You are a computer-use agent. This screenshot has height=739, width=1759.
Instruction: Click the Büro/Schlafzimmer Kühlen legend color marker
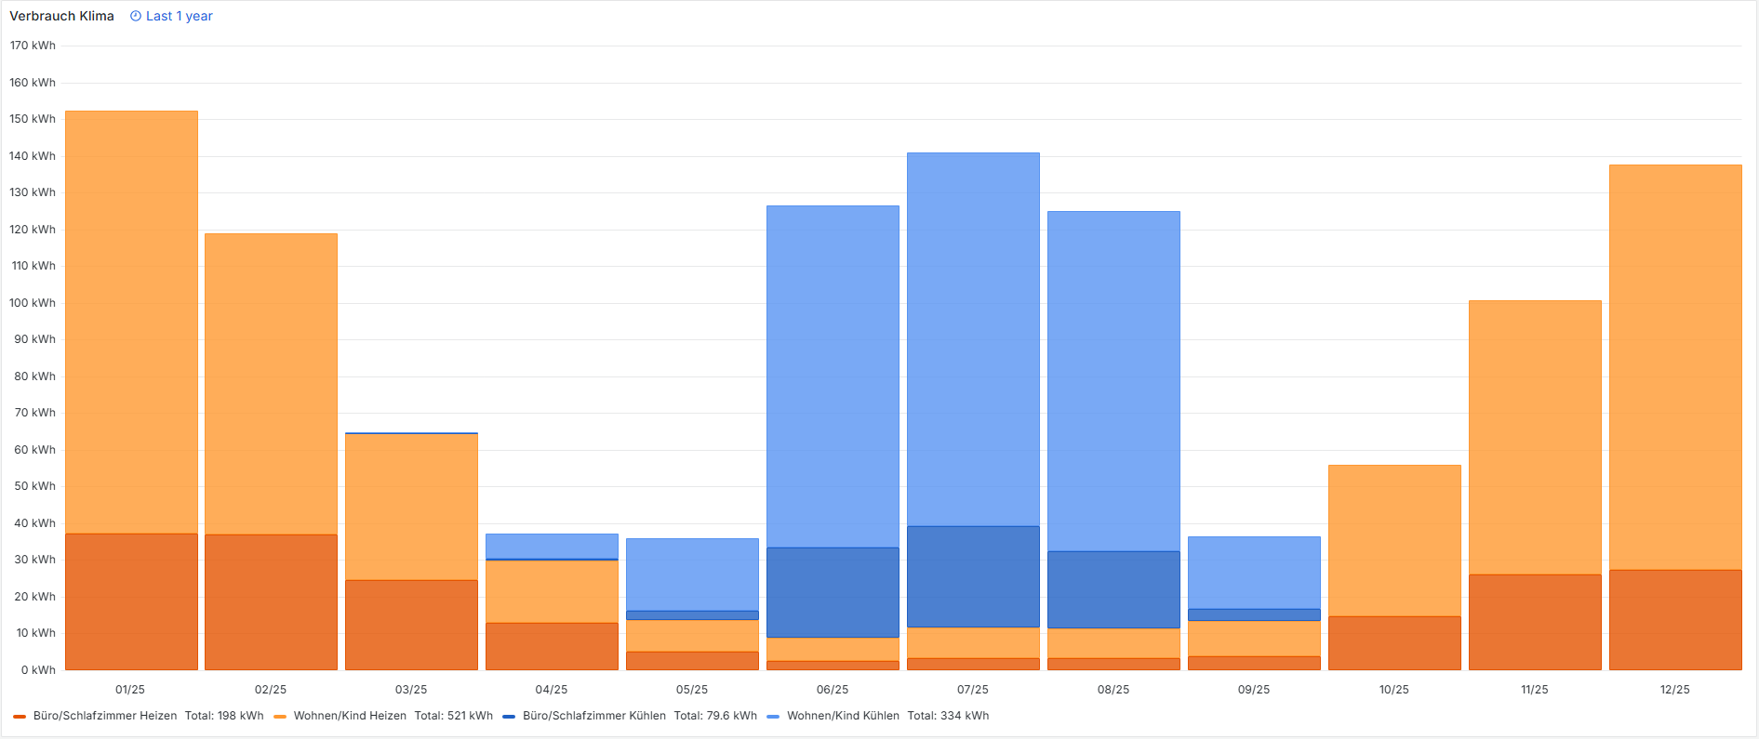point(509,717)
